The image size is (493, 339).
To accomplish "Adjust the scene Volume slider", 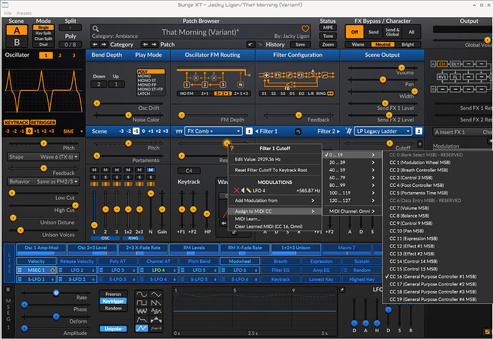I will coord(402,68).
